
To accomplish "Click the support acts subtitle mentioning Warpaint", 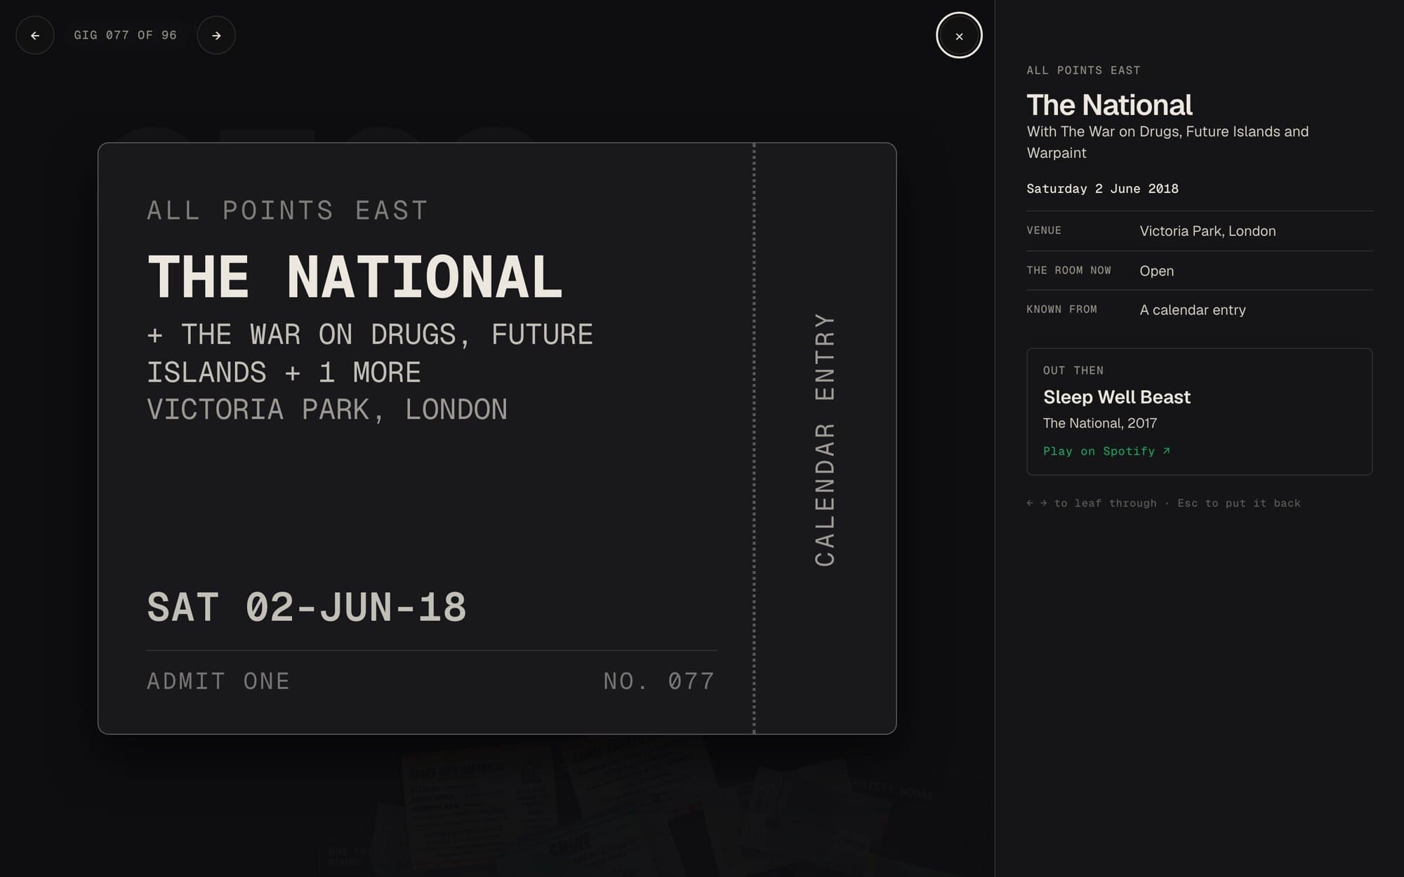I will click(x=1167, y=142).
